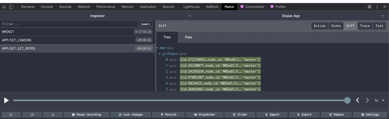This screenshot has height=119, width=389.
Task: Click gitRepos item 4 value id:9824425
Action: click(220, 83)
